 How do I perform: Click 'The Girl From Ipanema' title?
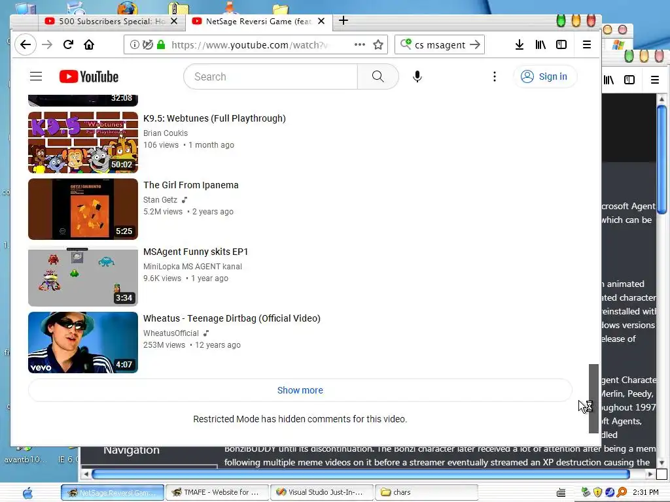(x=191, y=185)
